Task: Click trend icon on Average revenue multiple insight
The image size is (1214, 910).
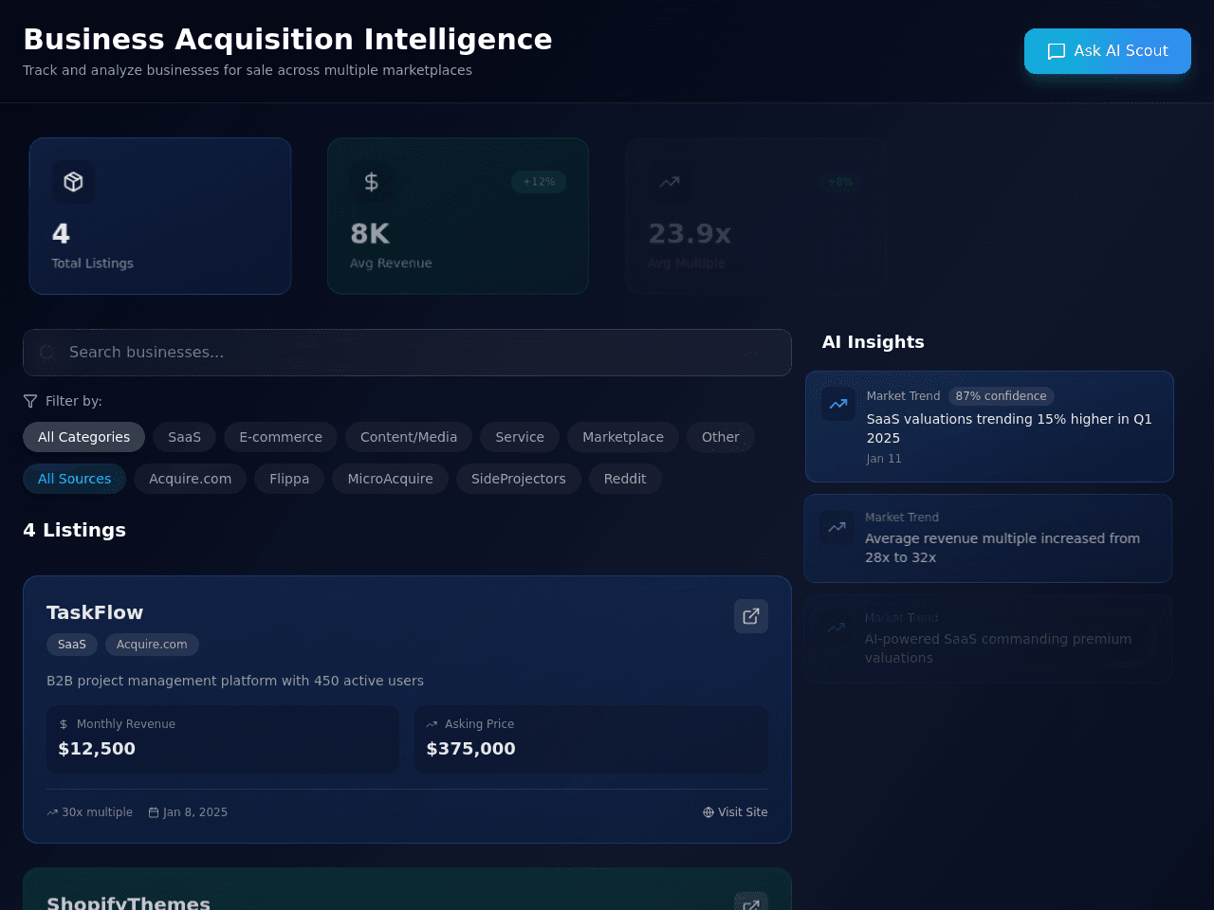Action: (837, 527)
